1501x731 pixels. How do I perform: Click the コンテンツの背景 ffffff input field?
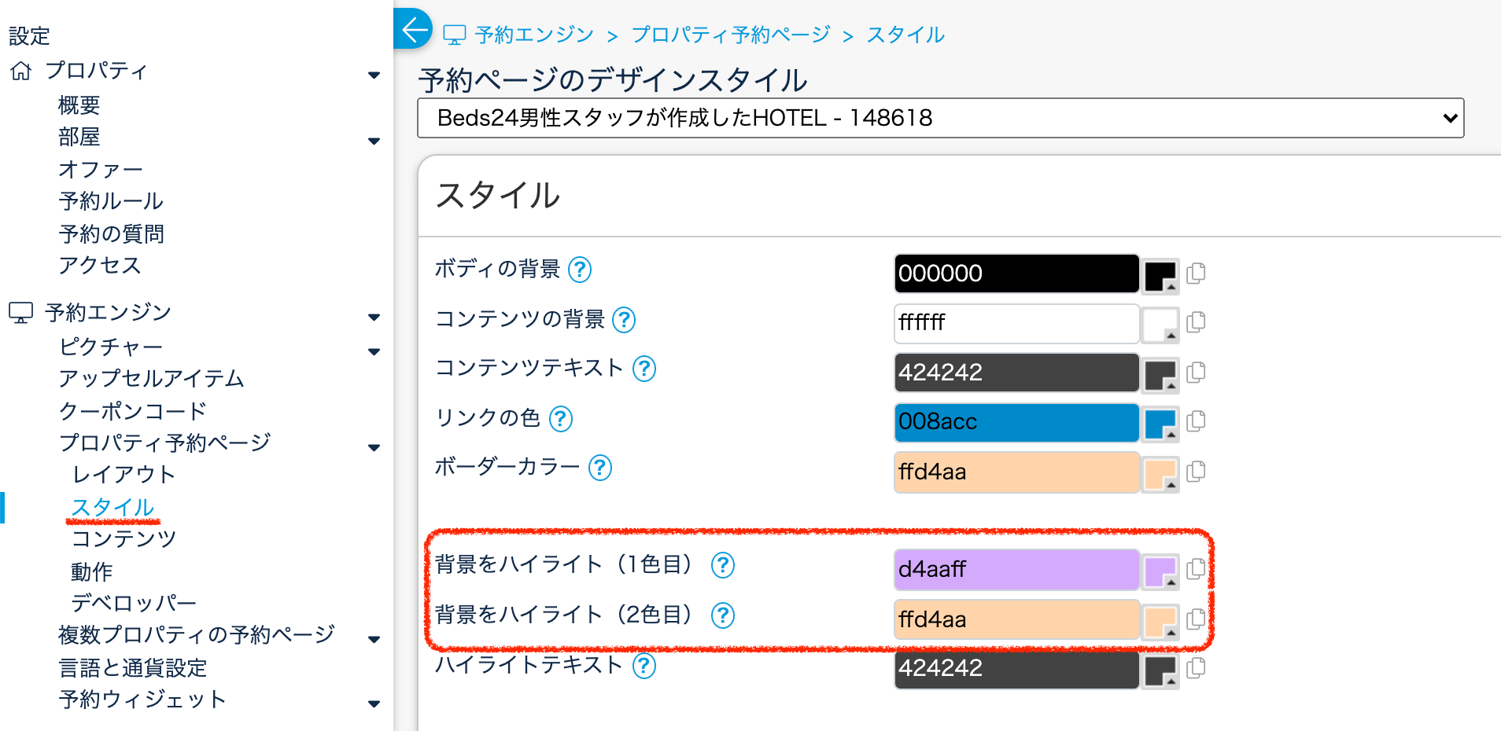1016,323
